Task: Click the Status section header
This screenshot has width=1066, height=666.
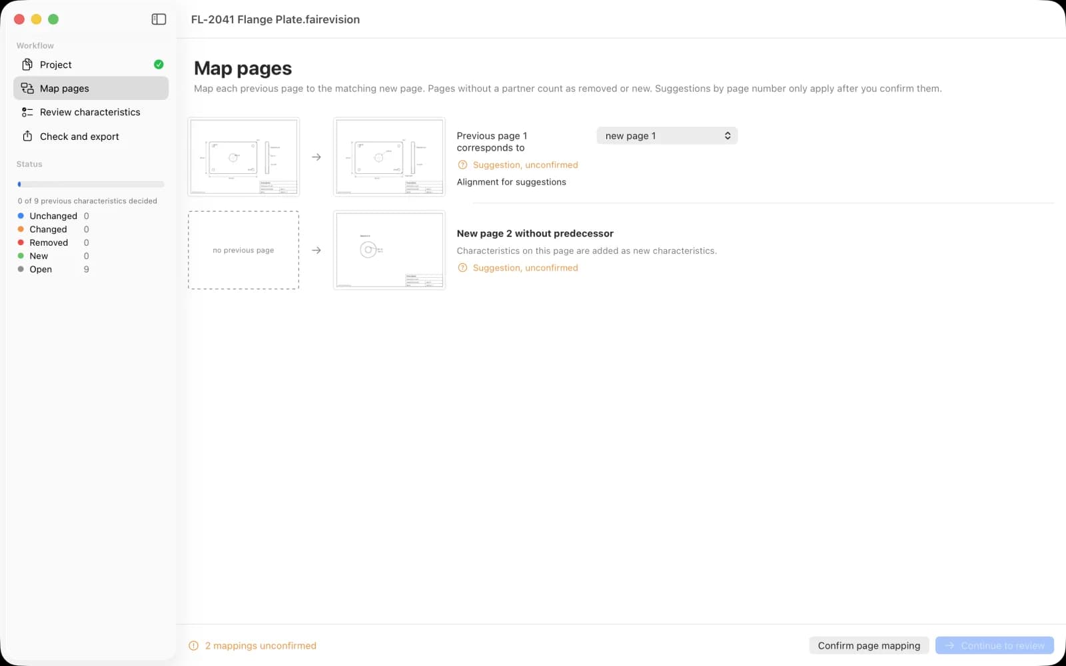Action: click(29, 164)
